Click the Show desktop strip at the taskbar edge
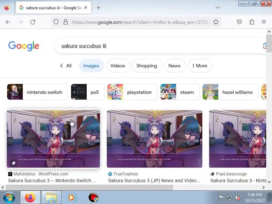The width and height of the screenshot is (272, 204). (x=270, y=197)
